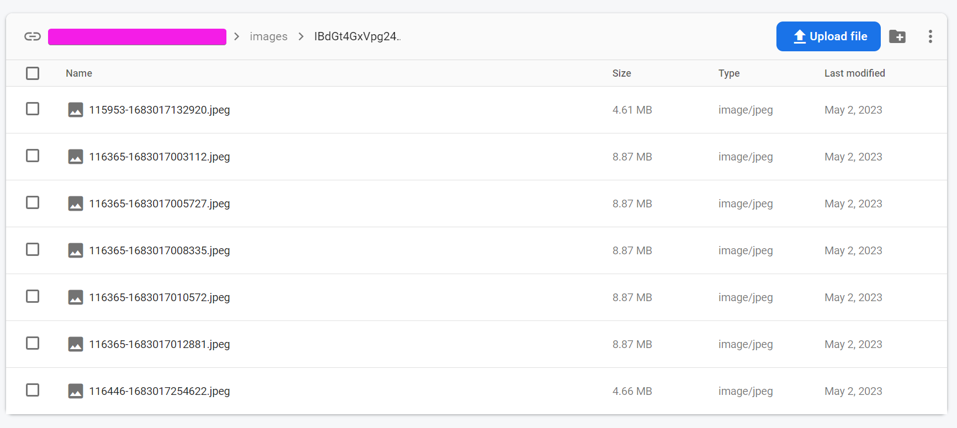Click the 4.61 MB size value
Screen dimensions: 957x428
tap(632, 110)
